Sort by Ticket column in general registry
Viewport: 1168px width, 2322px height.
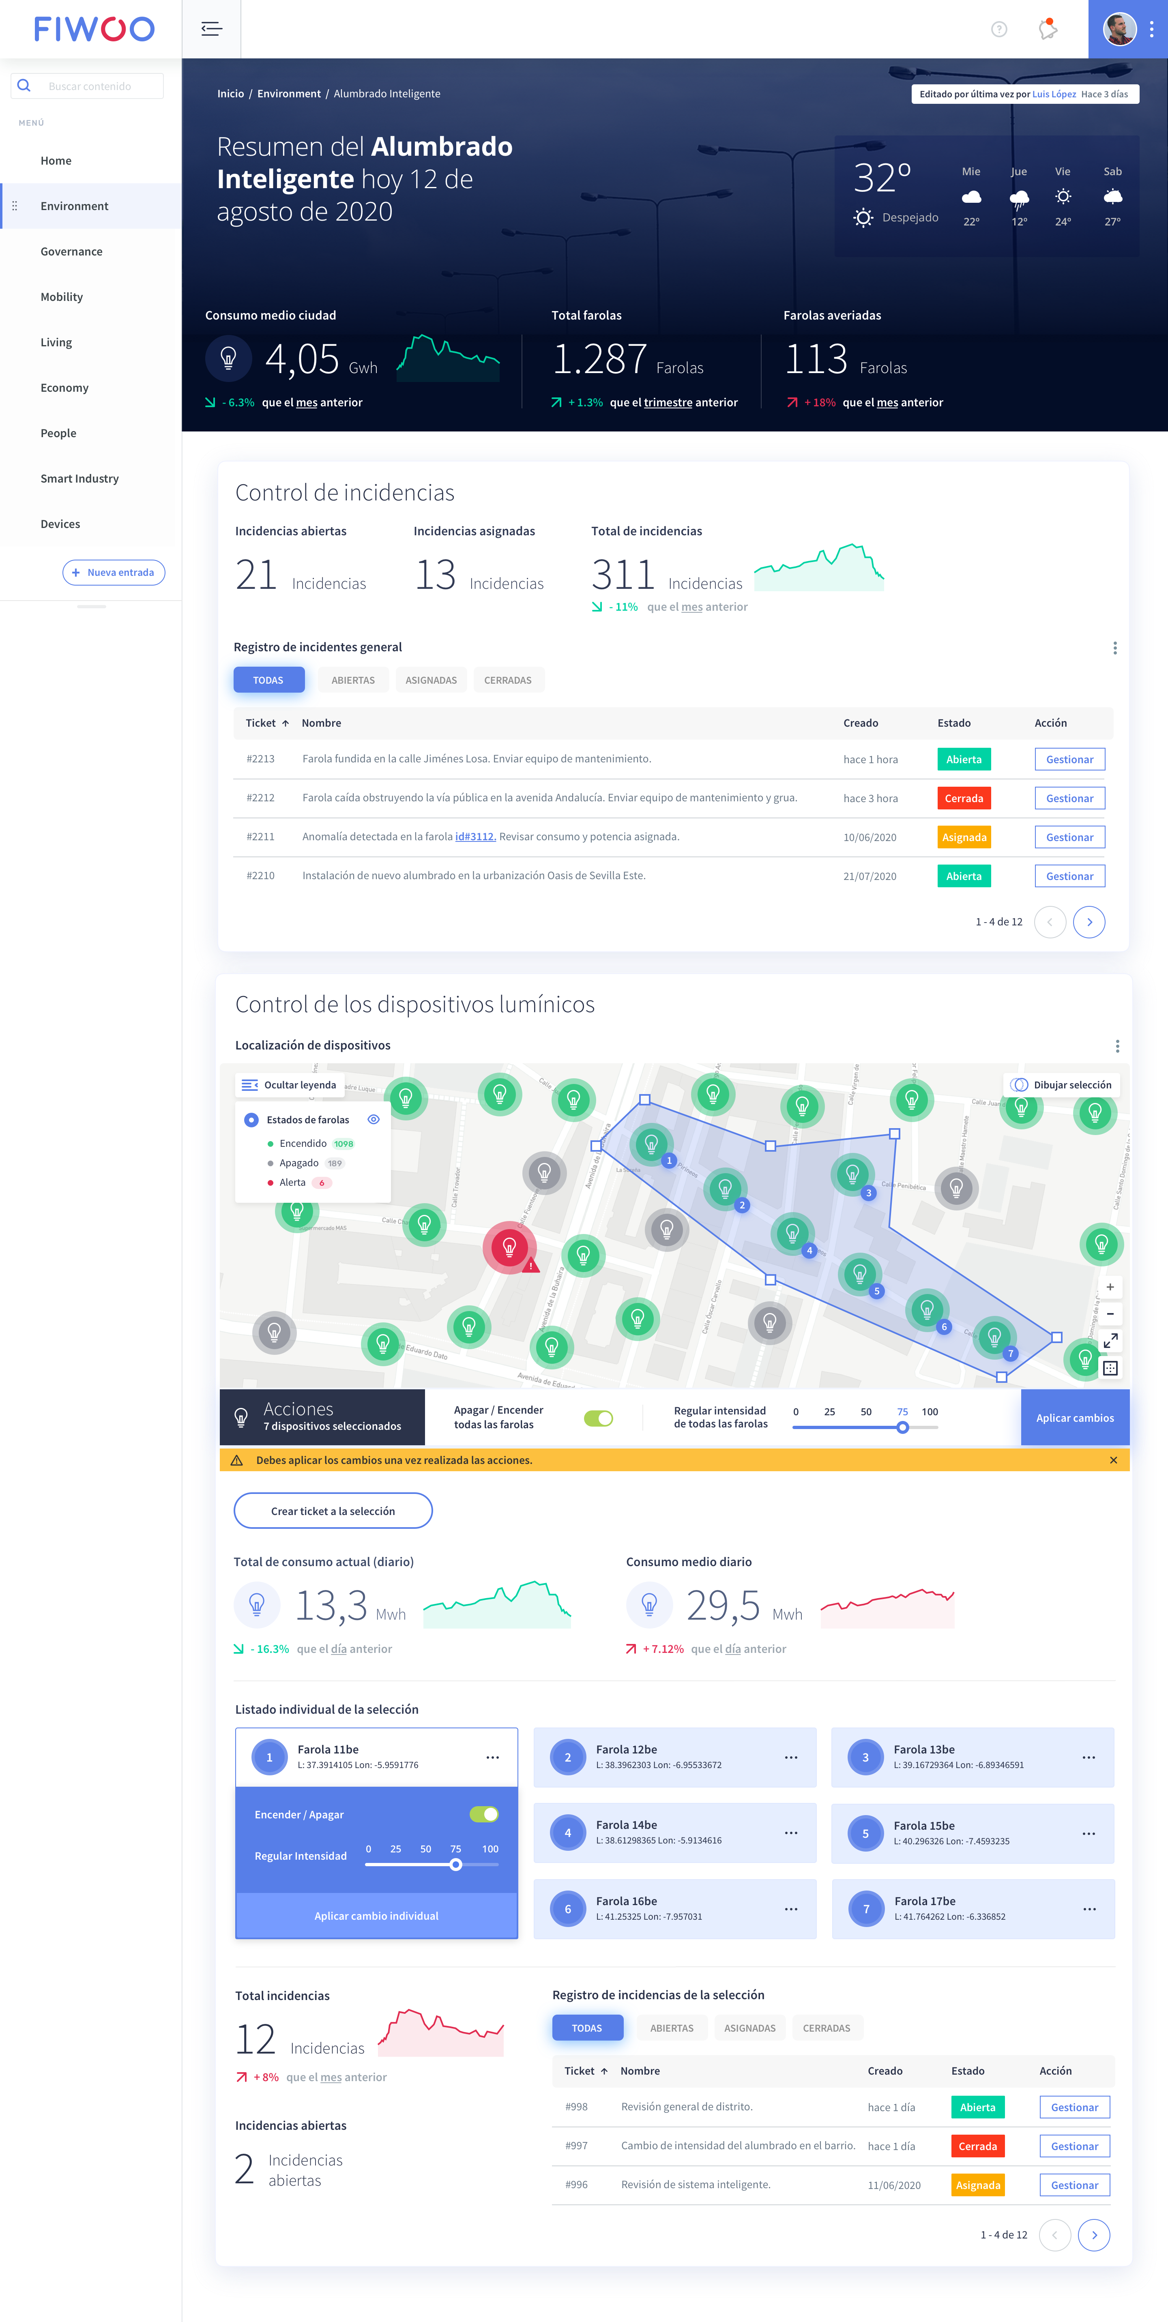click(267, 723)
